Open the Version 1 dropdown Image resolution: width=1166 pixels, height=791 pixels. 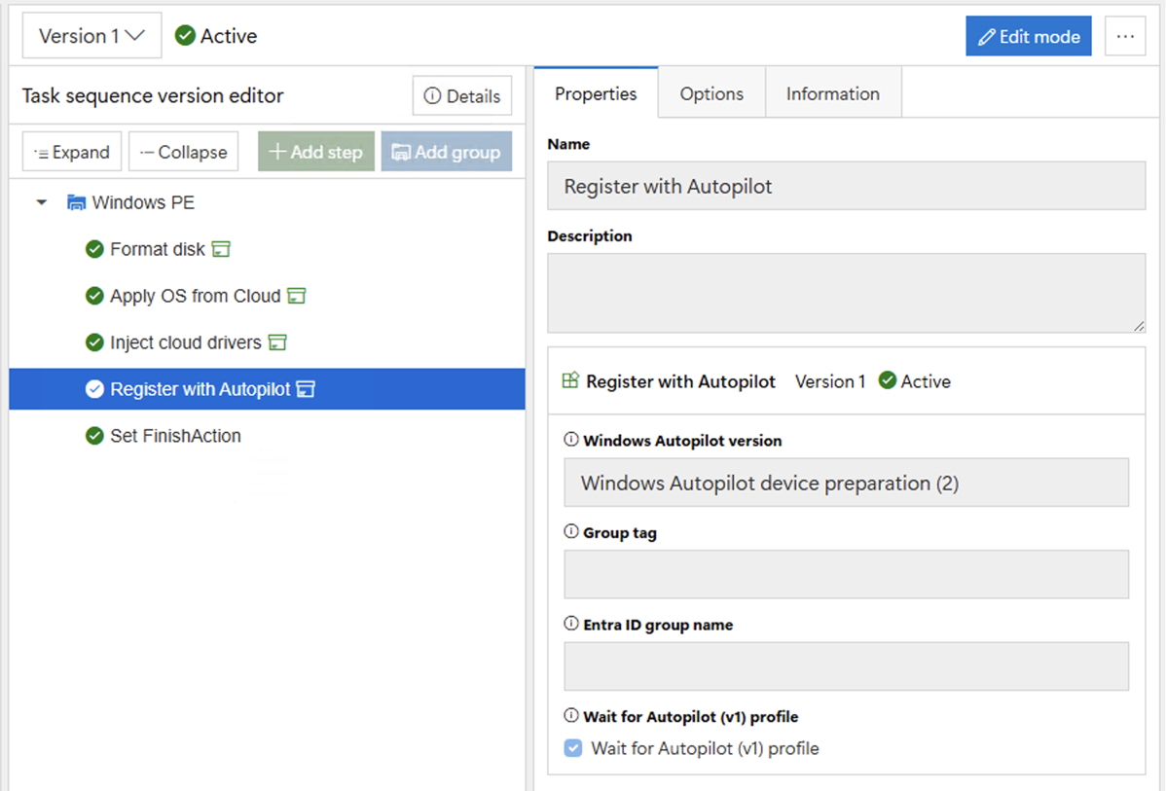pyautogui.click(x=91, y=36)
